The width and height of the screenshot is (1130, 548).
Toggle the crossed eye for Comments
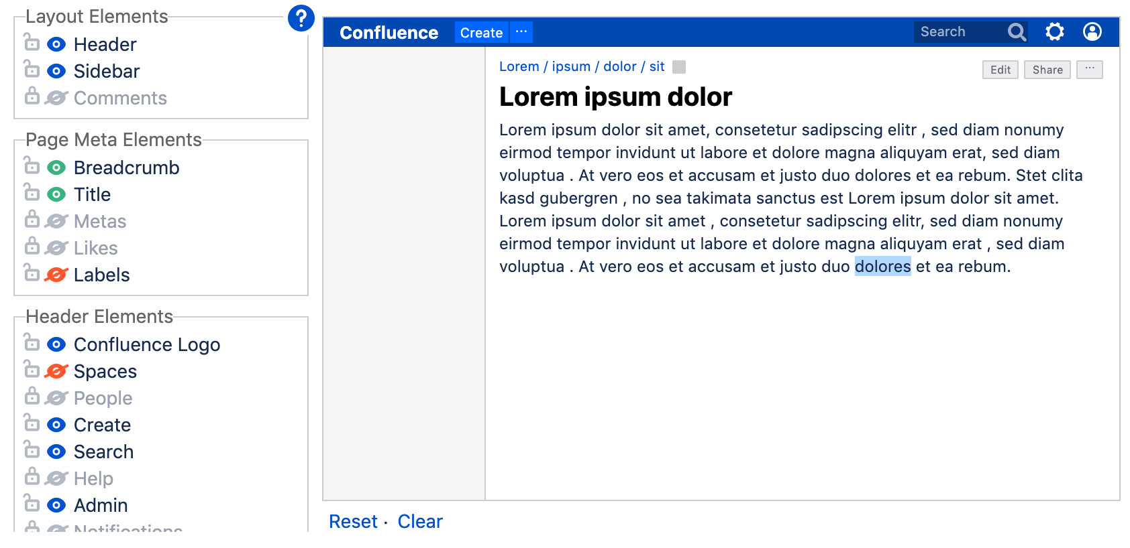tap(56, 98)
